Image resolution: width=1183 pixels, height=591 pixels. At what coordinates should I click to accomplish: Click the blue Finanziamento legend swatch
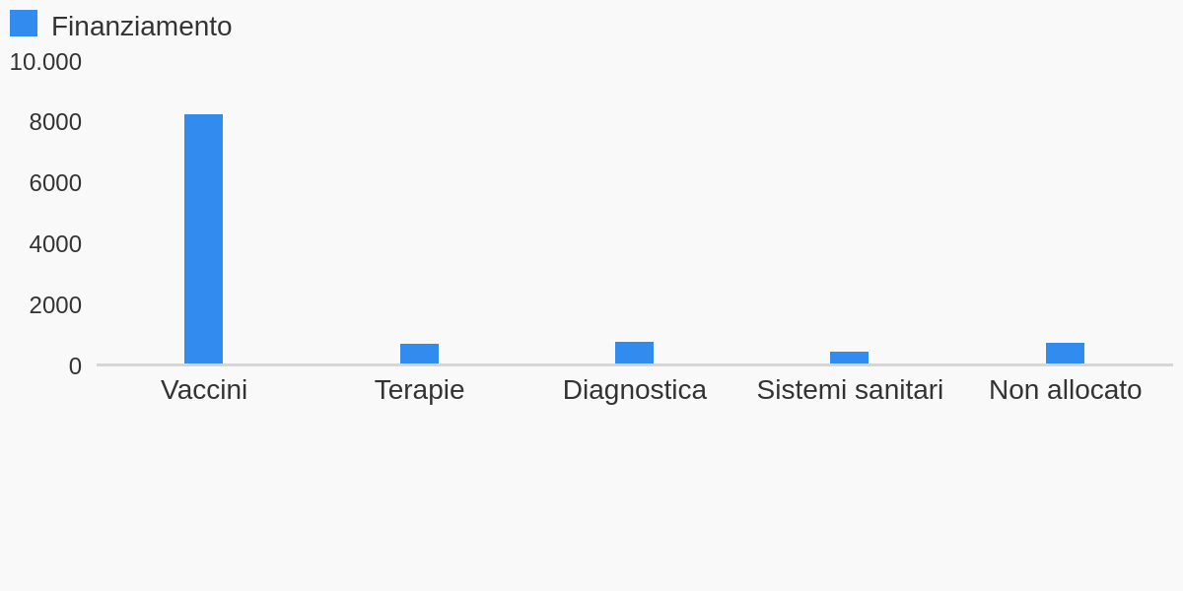tap(24, 24)
